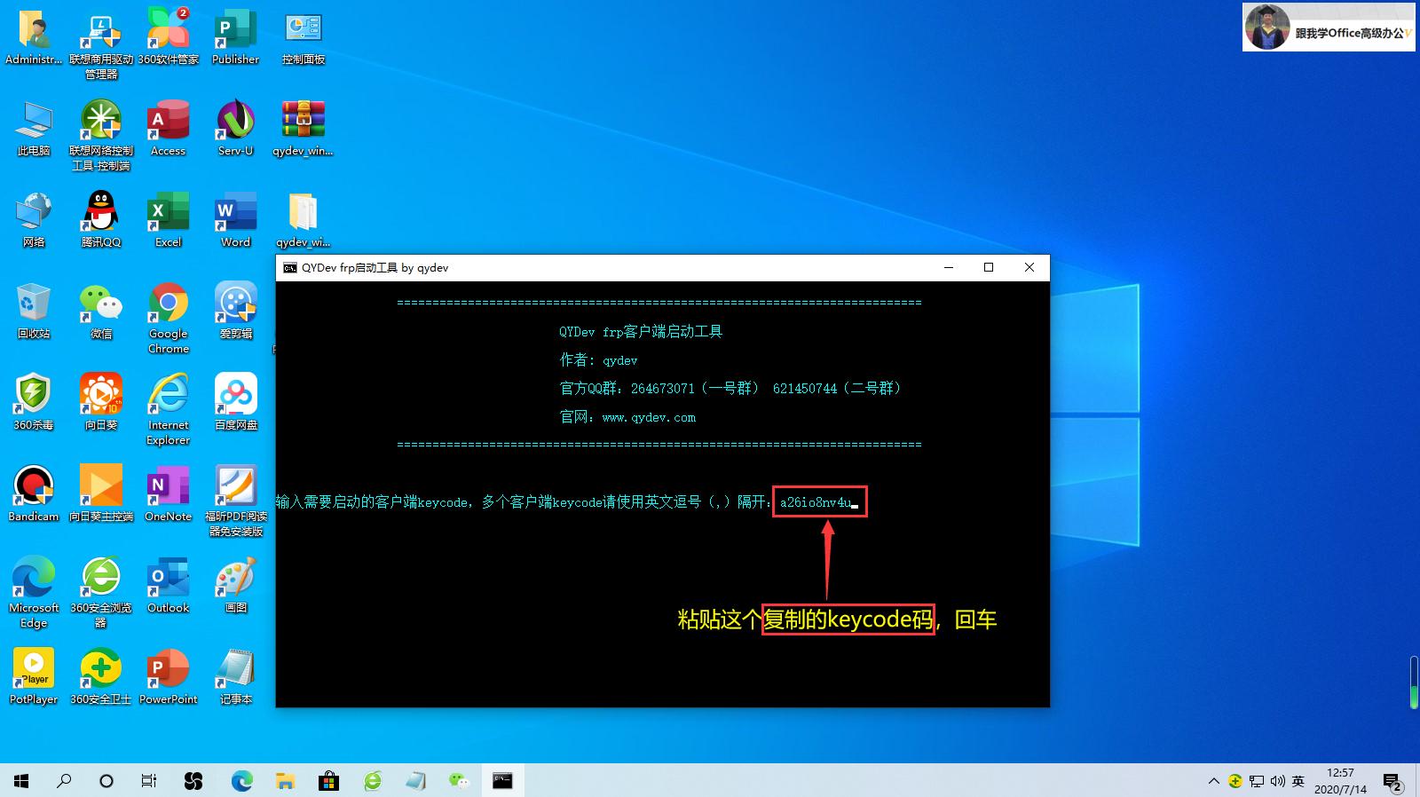Open Cortana circle on taskbar
Image resolution: width=1420 pixels, height=797 pixels.
point(106,781)
